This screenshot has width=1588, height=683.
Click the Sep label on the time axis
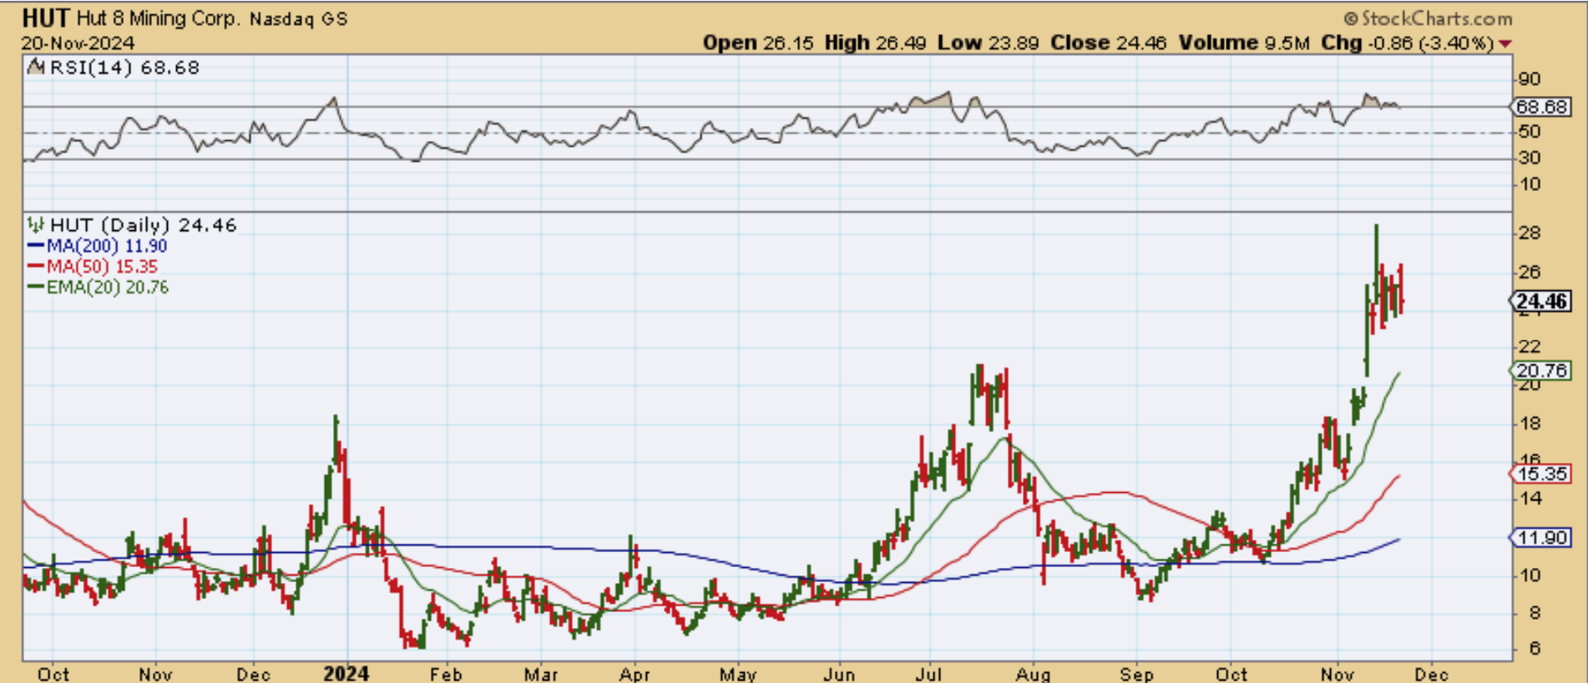pyautogui.click(x=1136, y=674)
